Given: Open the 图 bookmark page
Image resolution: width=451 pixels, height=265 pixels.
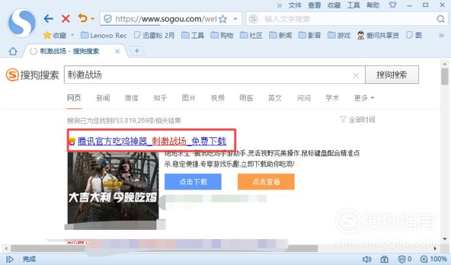Looking at the screenshot, I should (415, 35).
